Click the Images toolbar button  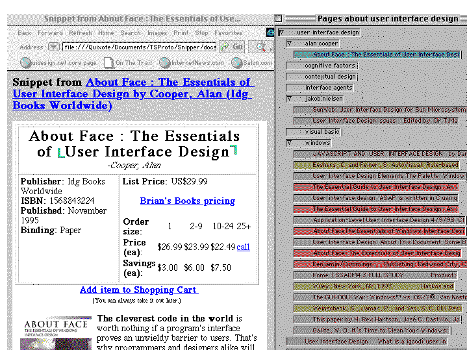tap(157, 33)
